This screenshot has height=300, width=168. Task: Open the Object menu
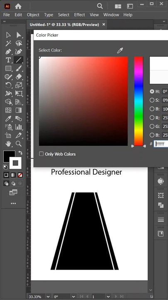tap(33, 15)
